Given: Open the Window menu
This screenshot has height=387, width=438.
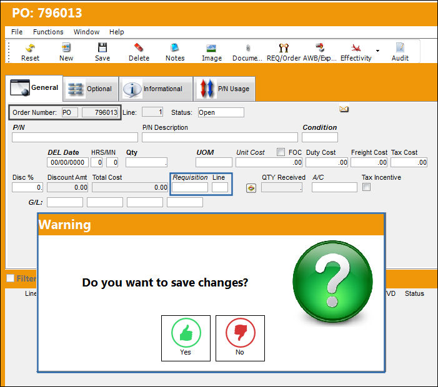Looking at the screenshot, I should coord(86,32).
